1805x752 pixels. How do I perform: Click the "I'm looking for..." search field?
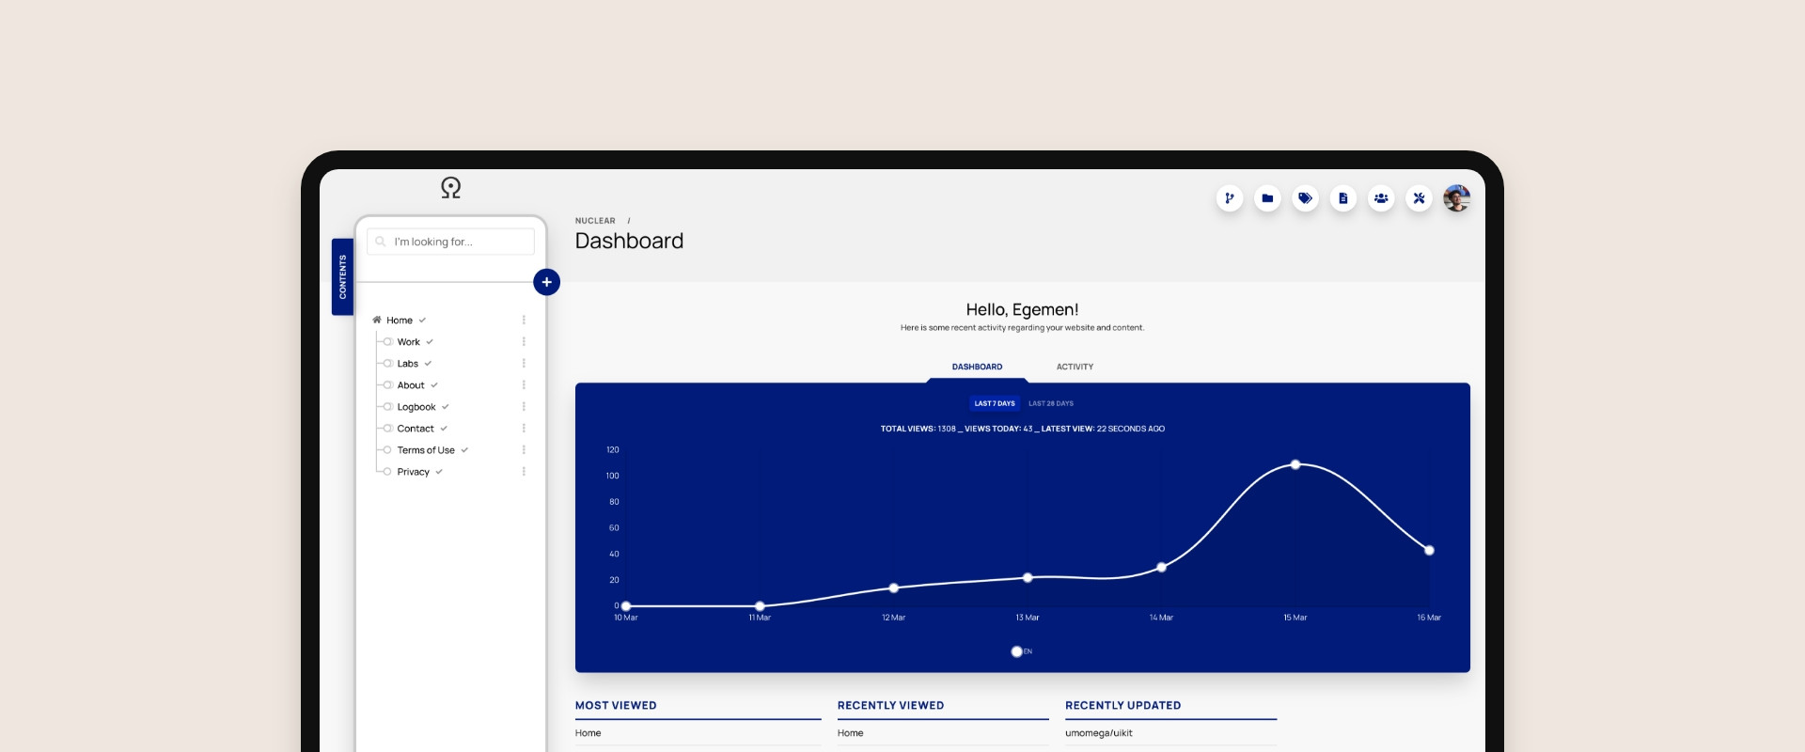(451, 242)
